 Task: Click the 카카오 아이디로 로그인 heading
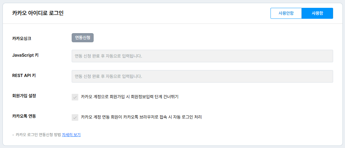38,13
